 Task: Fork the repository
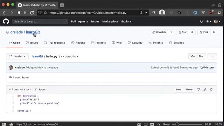[204, 32]
